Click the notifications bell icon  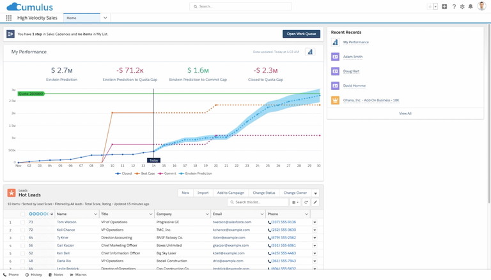click(471, 6)
